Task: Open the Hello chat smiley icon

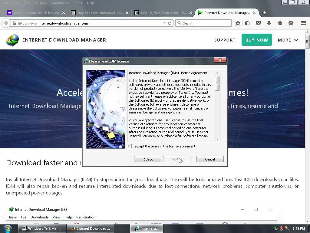Action: (x=291, y=23)
